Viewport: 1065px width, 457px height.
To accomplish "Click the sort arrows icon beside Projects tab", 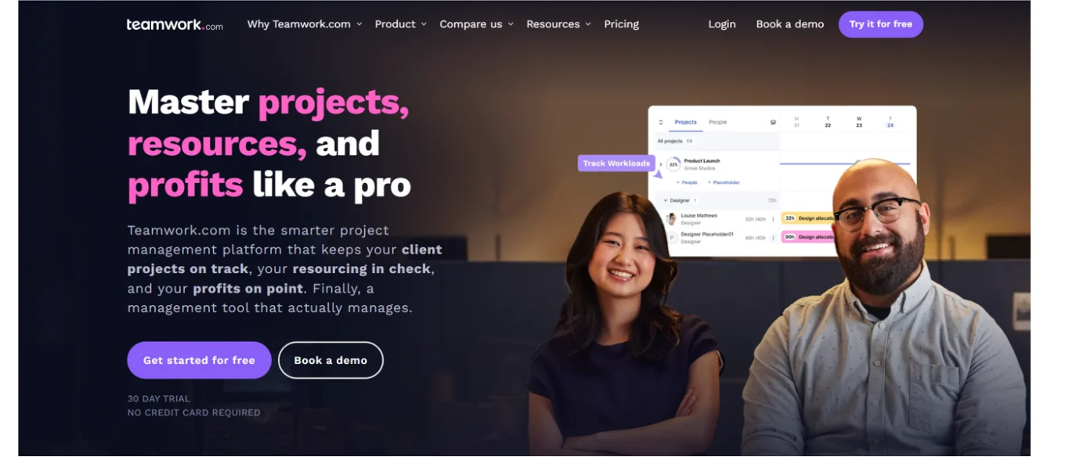I will [661, 122].
